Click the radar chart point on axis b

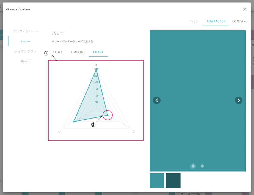[107, 115]
